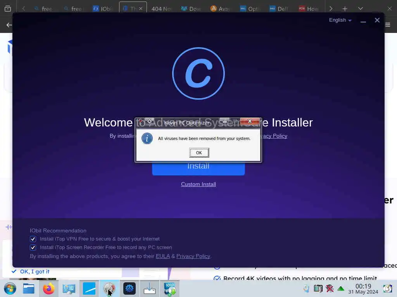This screenshot has height=297, width=397.
Task: Switch to the IObit tab
Action: (103, 9)
